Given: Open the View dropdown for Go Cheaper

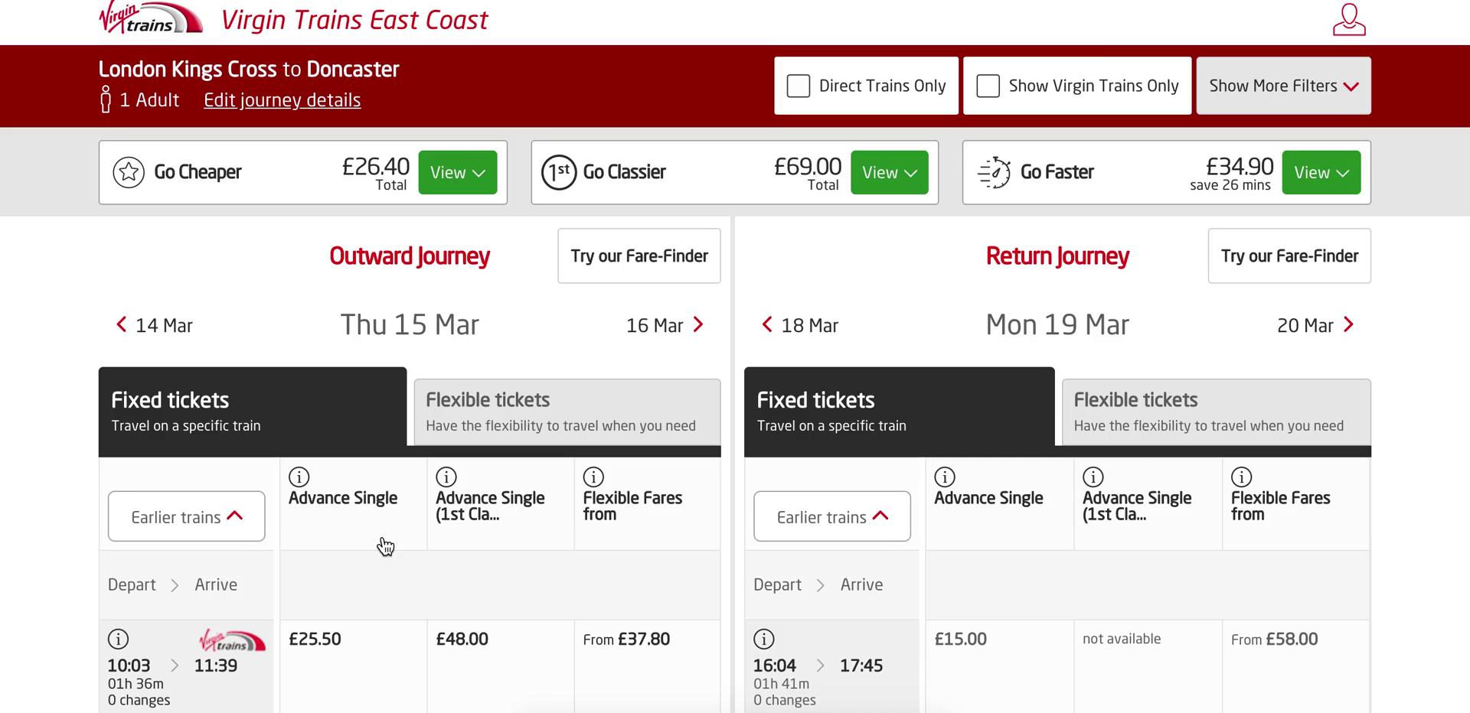Looking at the screenshot, I should [457, 172].
